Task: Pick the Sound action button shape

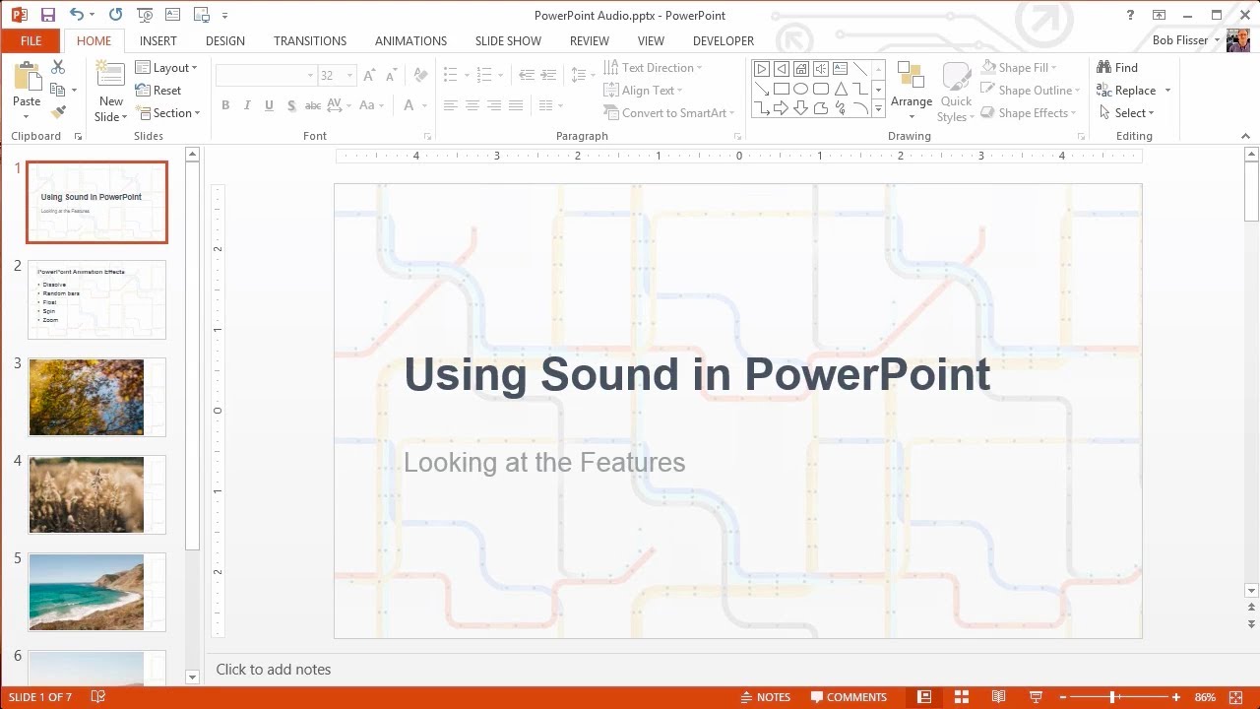Action: coord(820,68)
